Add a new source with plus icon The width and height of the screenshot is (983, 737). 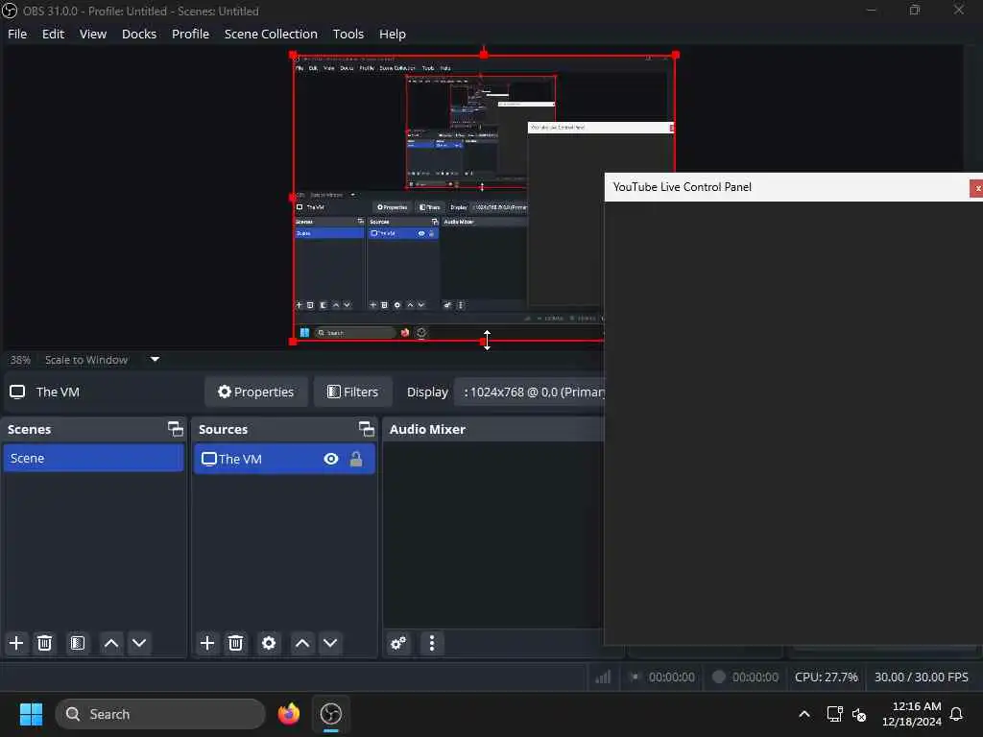coord(207,643)
